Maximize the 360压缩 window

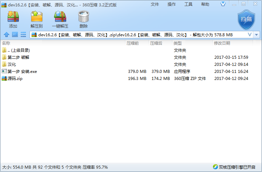[x=244, y=4]
